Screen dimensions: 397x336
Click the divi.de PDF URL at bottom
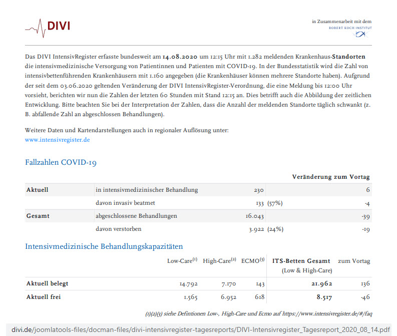click(x=200, y=329)
